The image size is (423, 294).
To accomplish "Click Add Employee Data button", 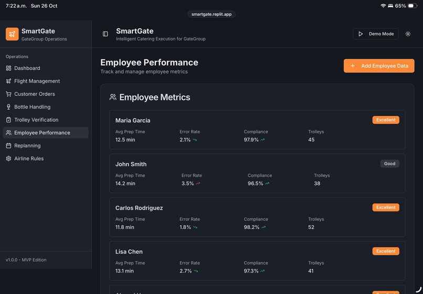I will (379, 66).
